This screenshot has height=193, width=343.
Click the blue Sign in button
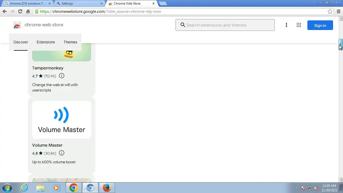[x=320, y=25]
